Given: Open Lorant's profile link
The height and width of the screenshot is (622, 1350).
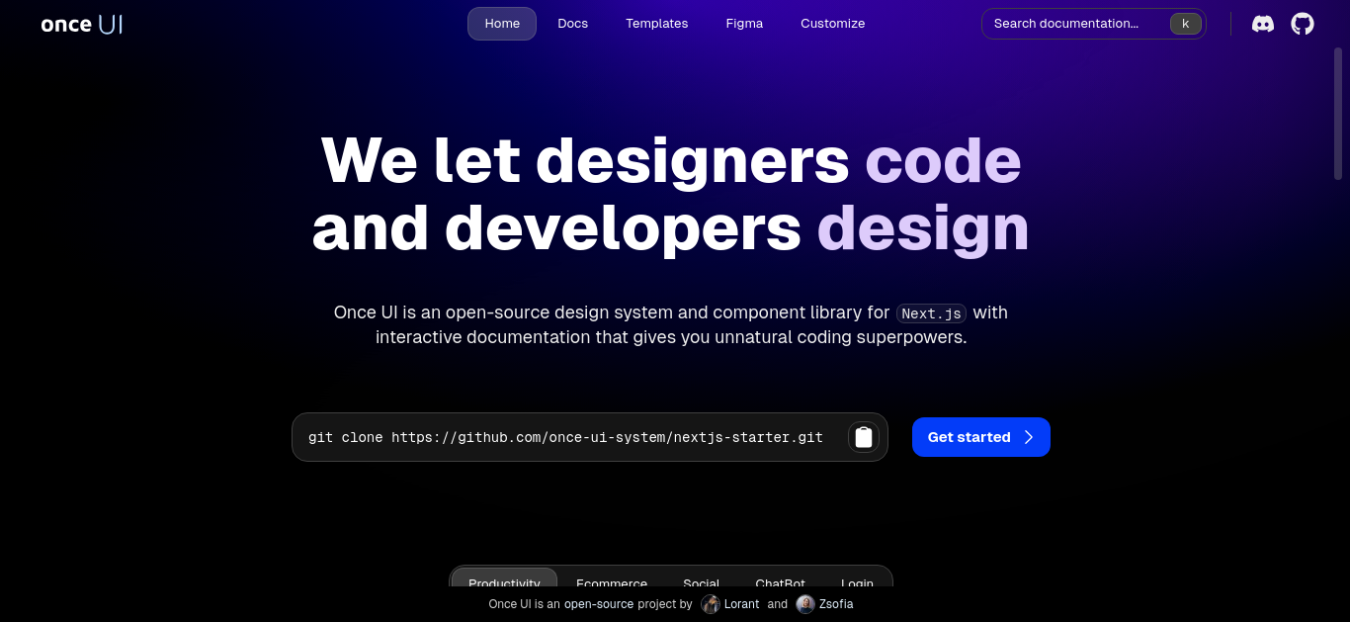Looking at the screenshot, I should (x=742, y=604).
